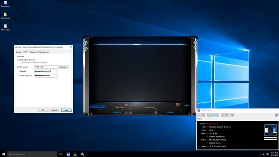Click Cancel in the Properties dialog
279x157 pixels.
[54, 110]
